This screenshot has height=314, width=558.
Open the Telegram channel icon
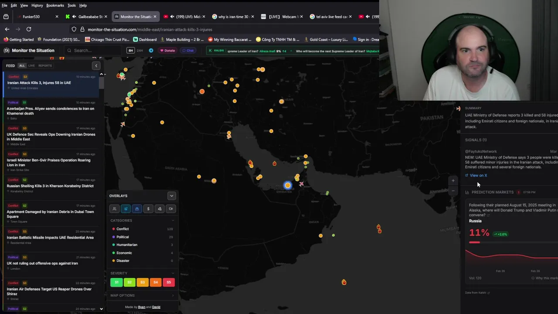(151, 51)
